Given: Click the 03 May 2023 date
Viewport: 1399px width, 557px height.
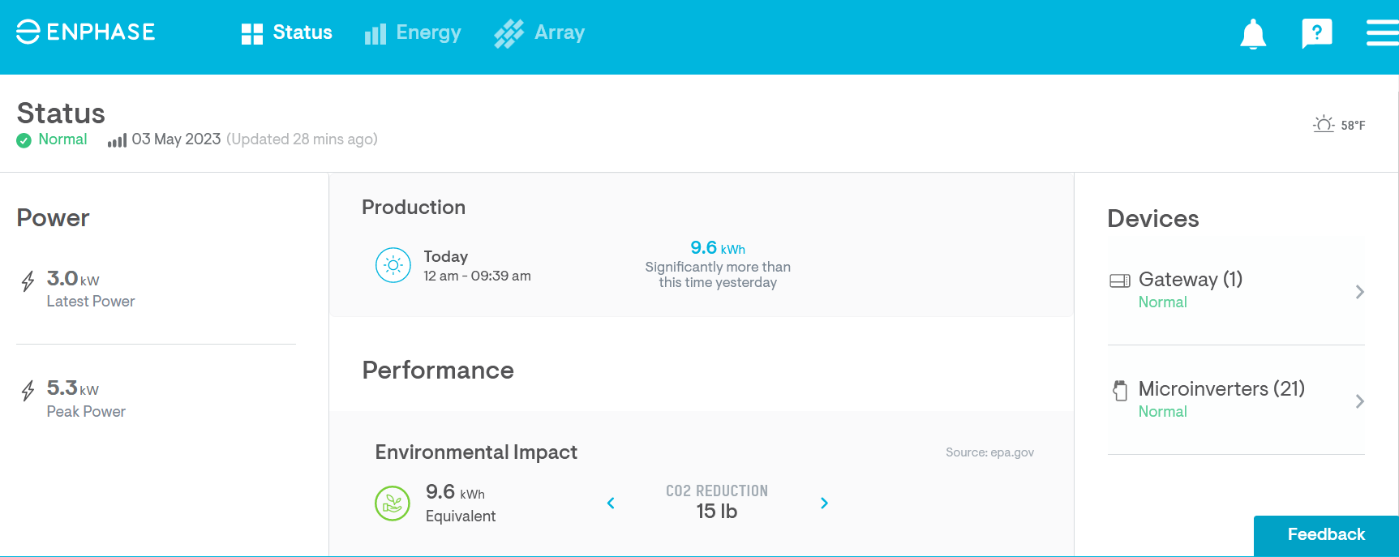Looking at the screenshot, I should [176, 139].
